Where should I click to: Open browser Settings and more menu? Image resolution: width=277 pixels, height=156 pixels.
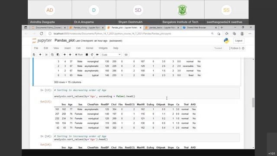[x=250, y=34]
